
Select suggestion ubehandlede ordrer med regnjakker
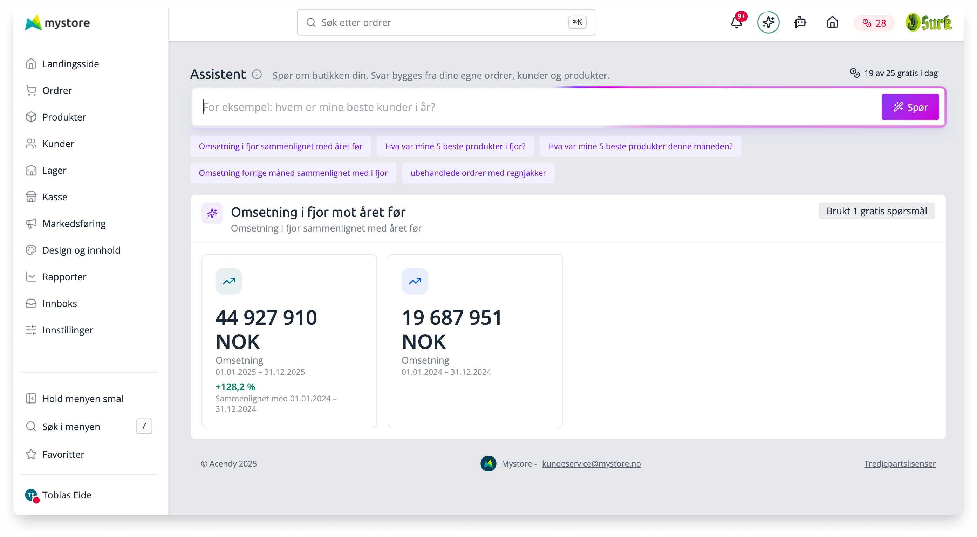478,173
